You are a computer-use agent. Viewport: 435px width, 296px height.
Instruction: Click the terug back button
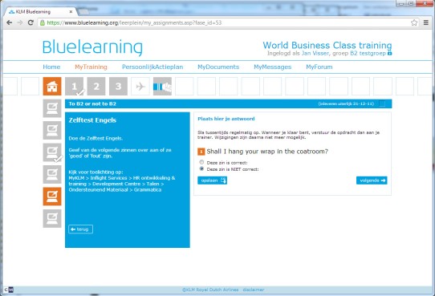coord(80,229)
